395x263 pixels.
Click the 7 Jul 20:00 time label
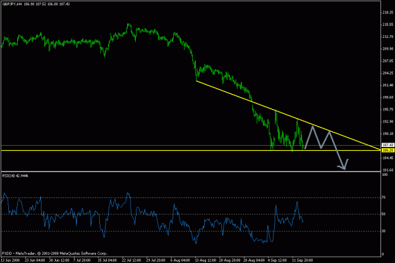coord(82,260)
